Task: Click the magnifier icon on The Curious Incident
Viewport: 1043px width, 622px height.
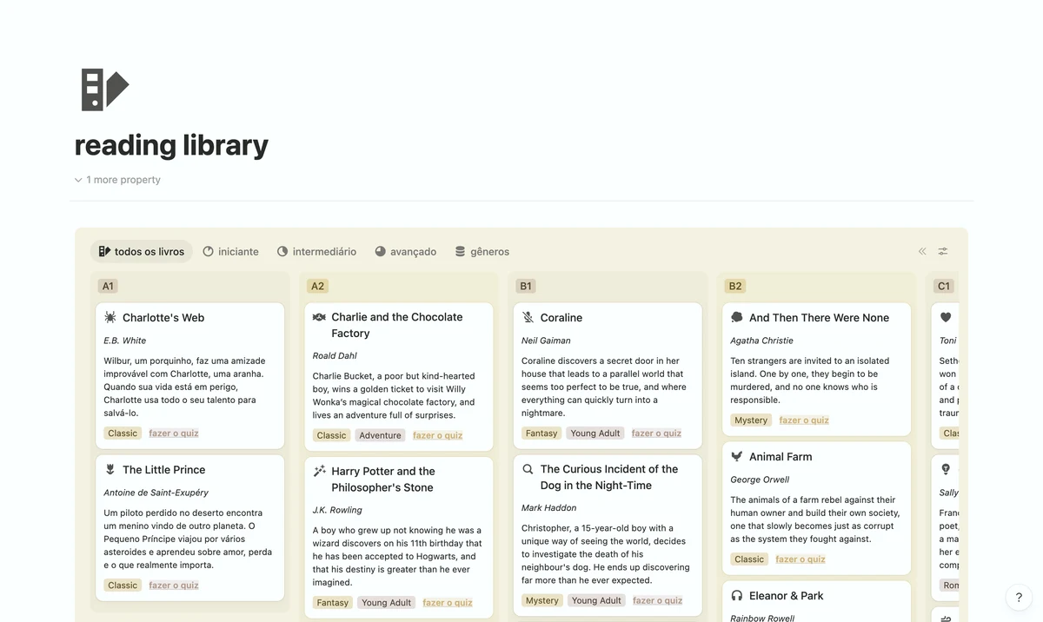Action: pyautogui.click(x=528, y=469)
